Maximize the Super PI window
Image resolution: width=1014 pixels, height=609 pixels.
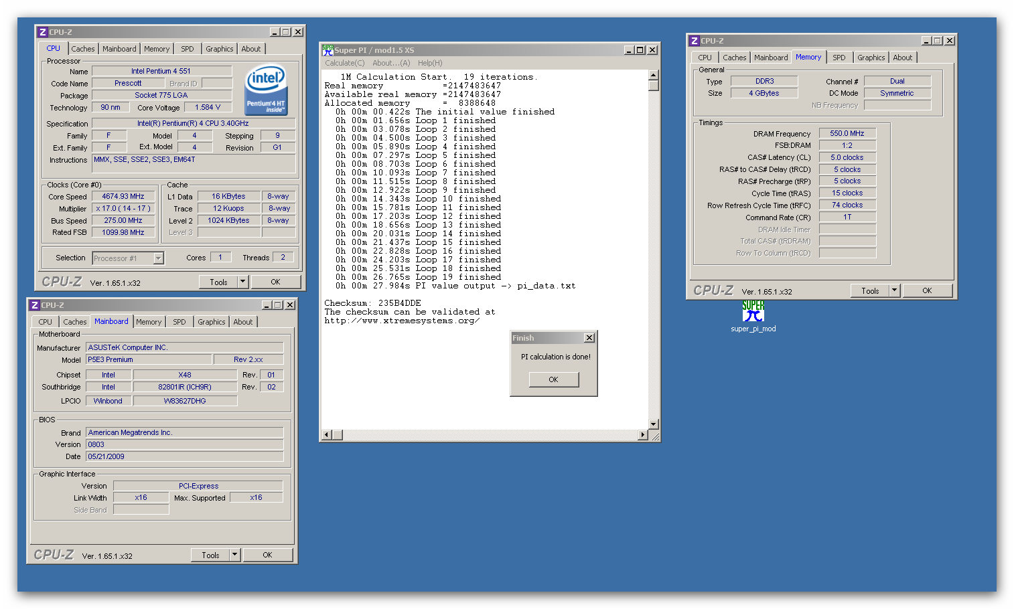pos(640,50)
